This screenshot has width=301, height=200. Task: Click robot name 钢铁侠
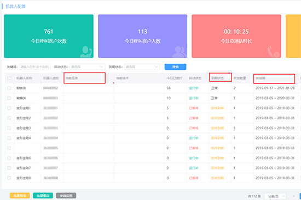[21, 88]
